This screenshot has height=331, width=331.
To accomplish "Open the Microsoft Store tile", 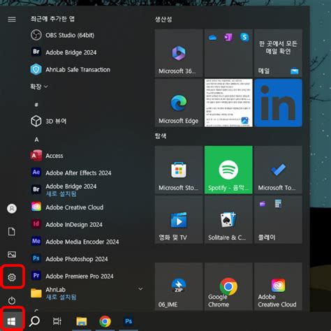I will click(179, 170).
